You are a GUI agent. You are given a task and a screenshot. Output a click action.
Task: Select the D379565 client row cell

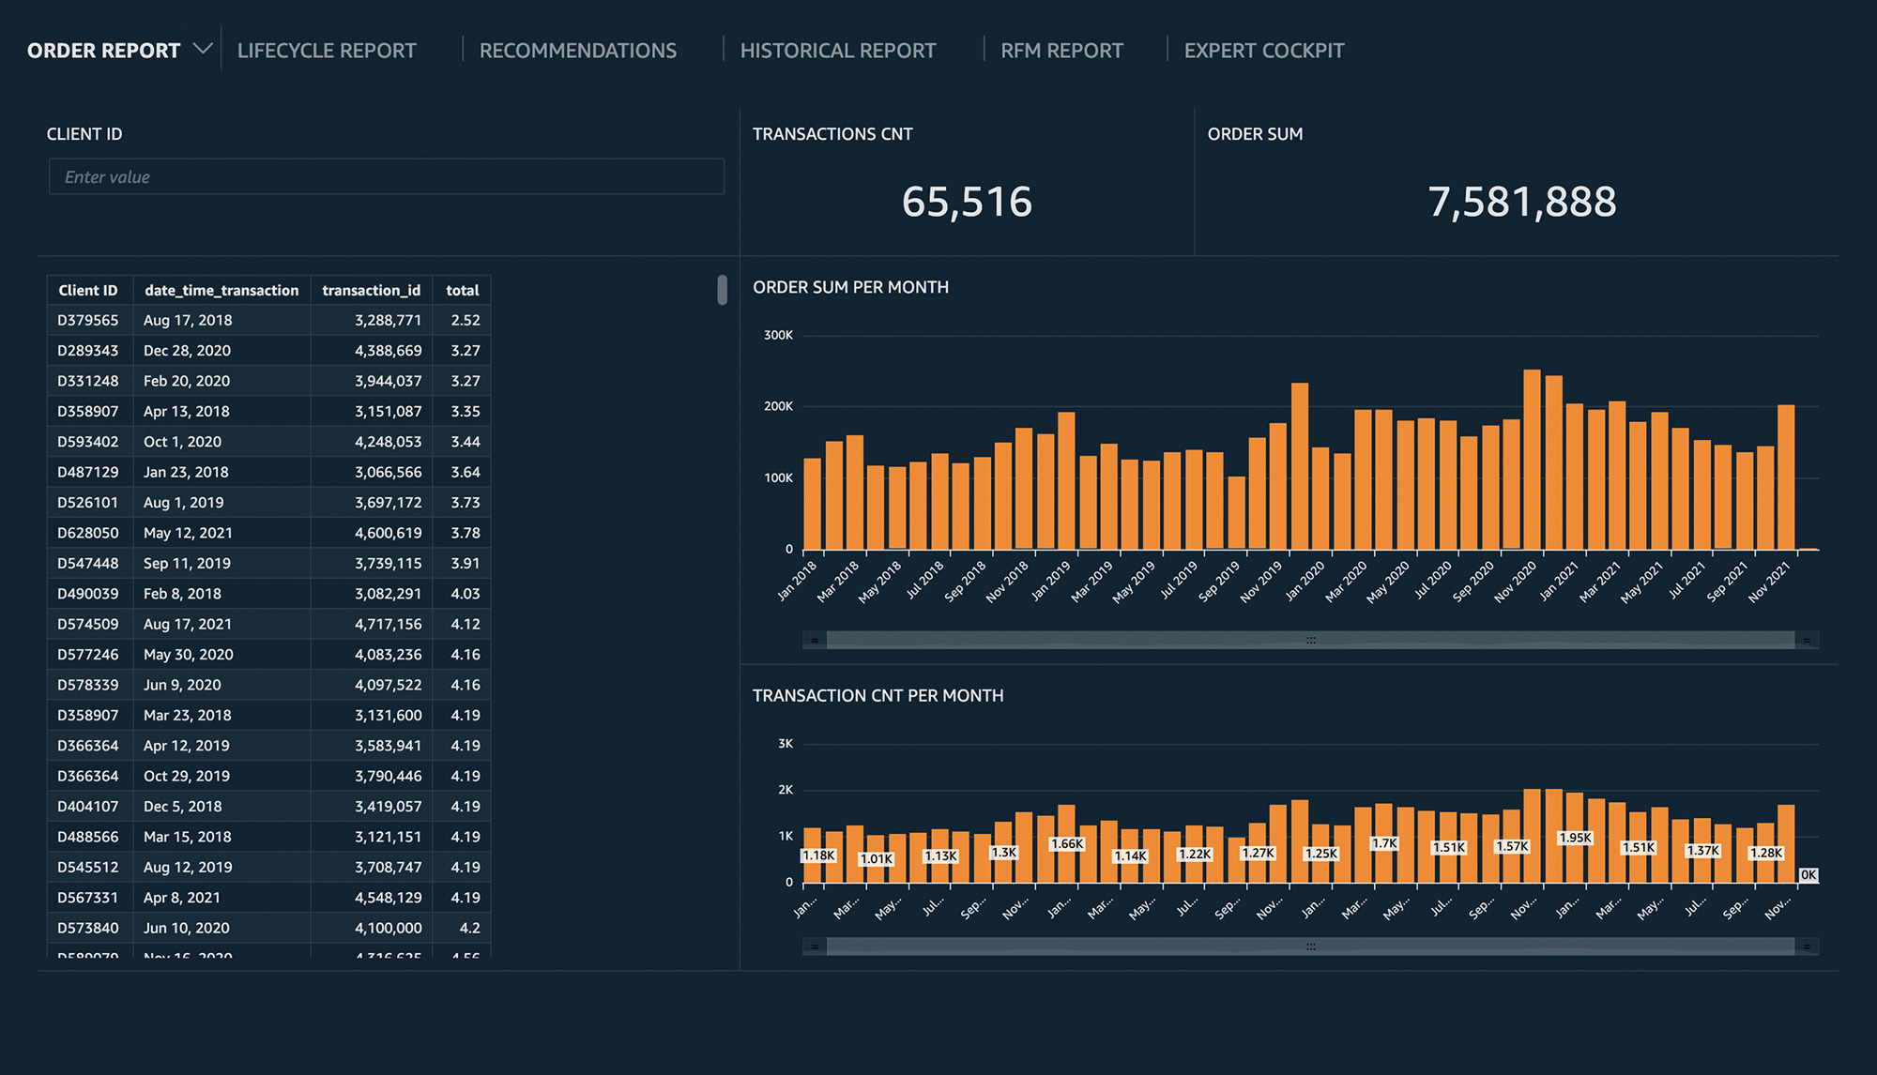point(88,321)
